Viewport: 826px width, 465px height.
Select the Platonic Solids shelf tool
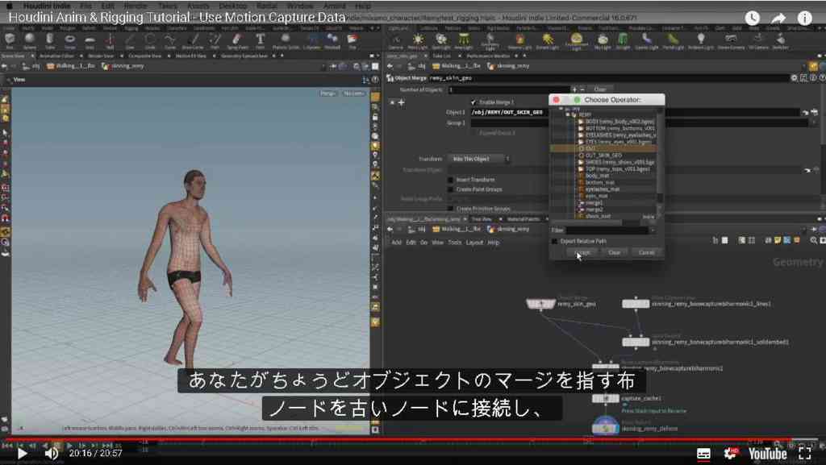tap(286, 40)
